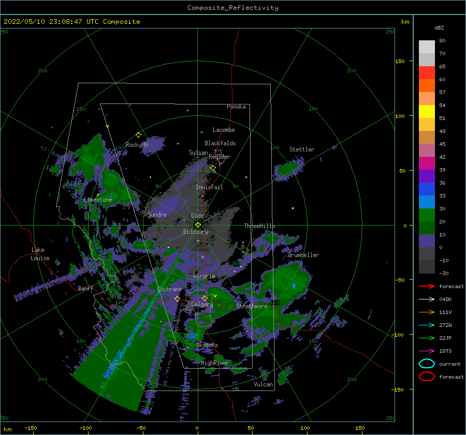Click the Okotoks label
Image resolution: width=466 pixels, height=435 pixels.
pos(207,345)
